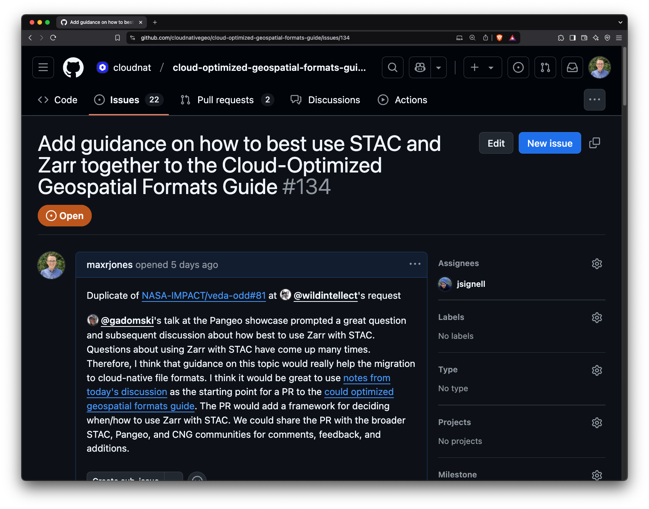Image resolution: width=649 pixels, height=509 pixels.
Task: Click the Brave Shields icon in the toolbar
Action: pyautogui.click(x=499, y=38)
